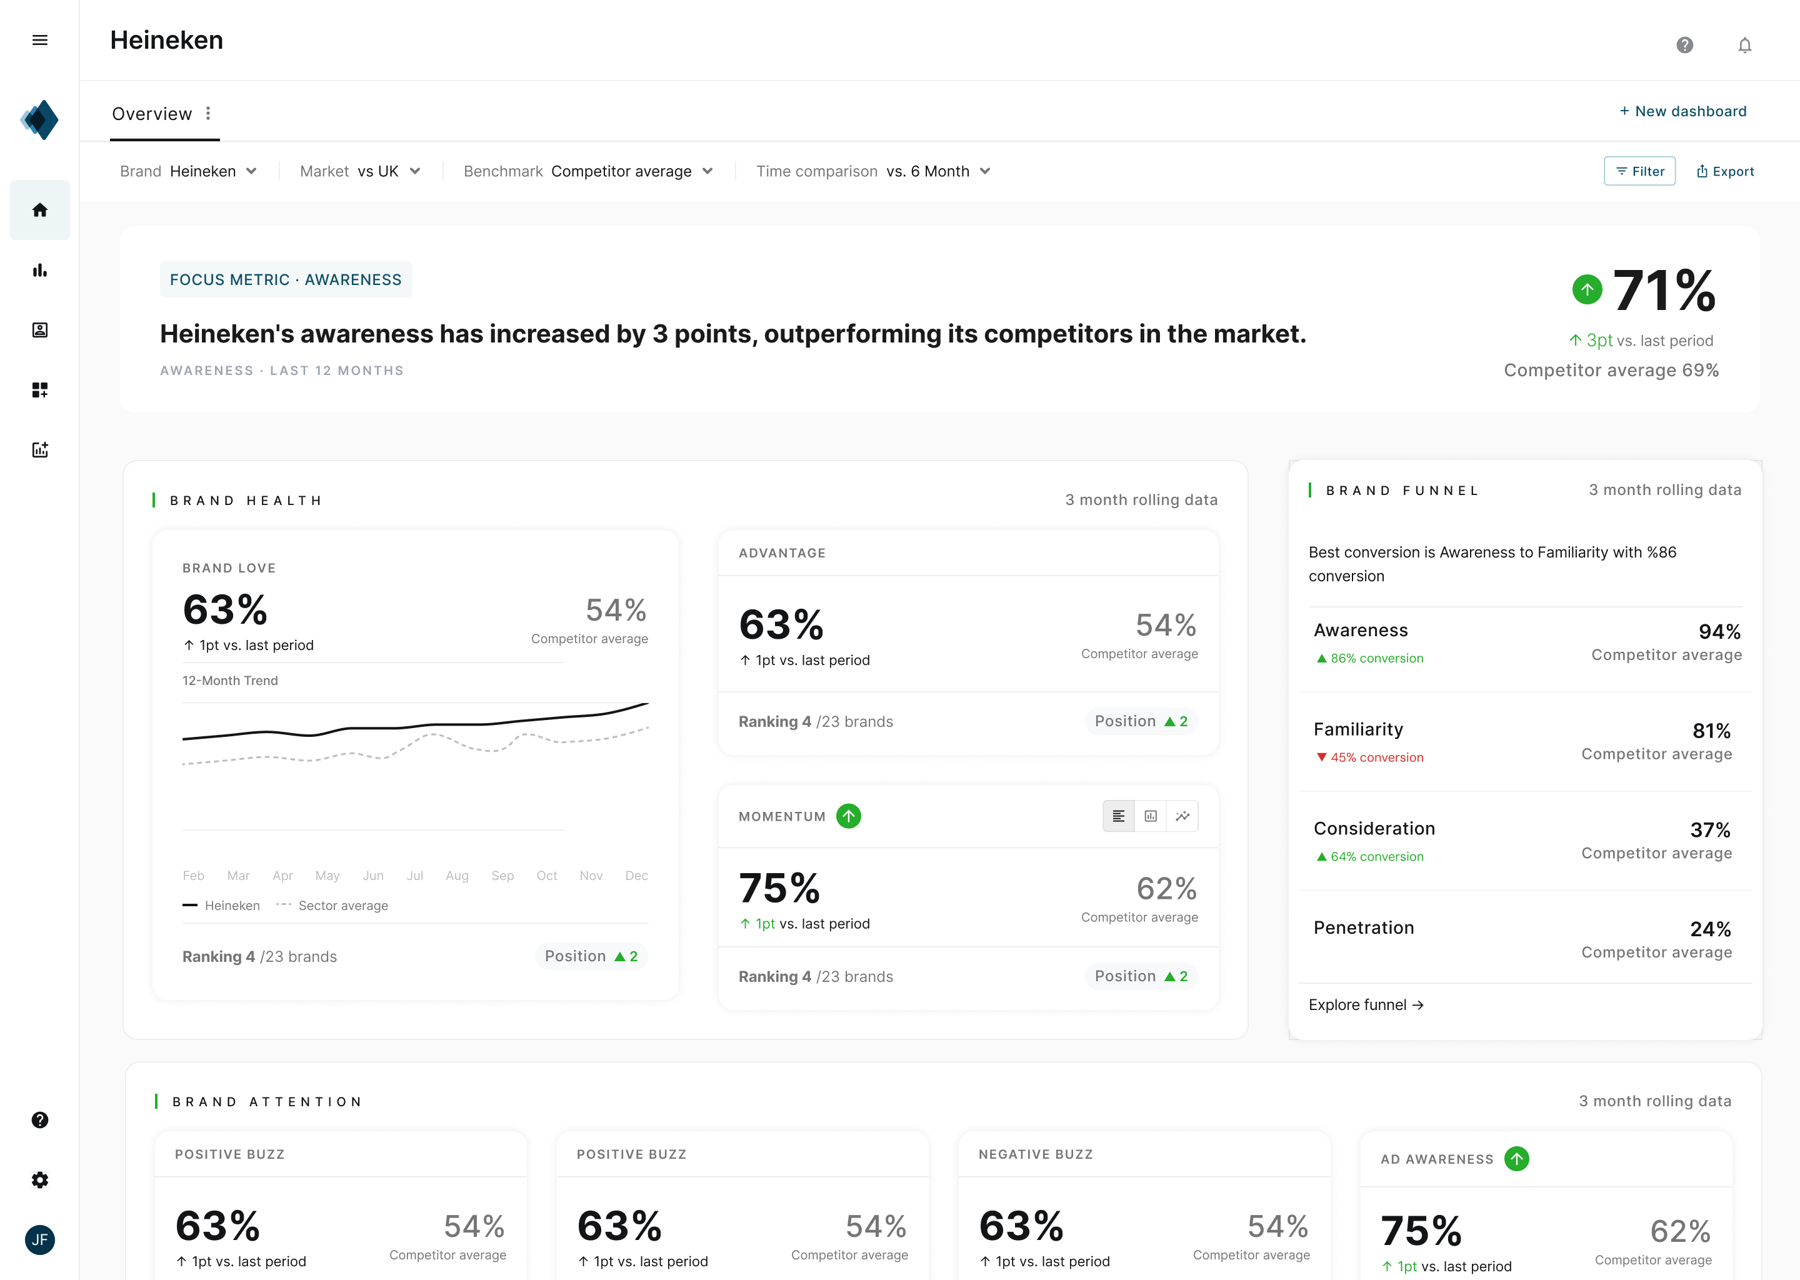
Task: Switch Momentum card to line trend view
Action: click(1183, 816)
